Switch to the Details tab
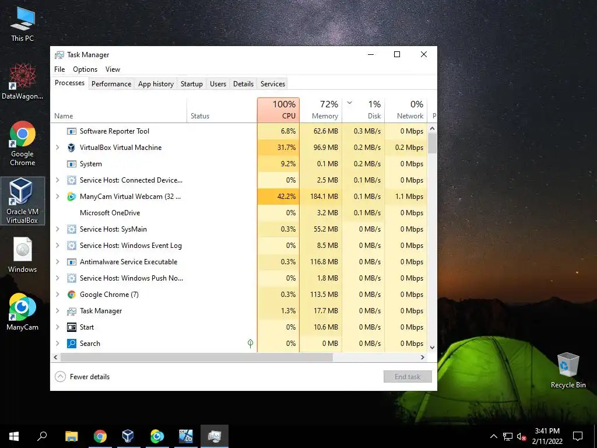597x448 pixels. pyautogui.click(x=243, y=84)
